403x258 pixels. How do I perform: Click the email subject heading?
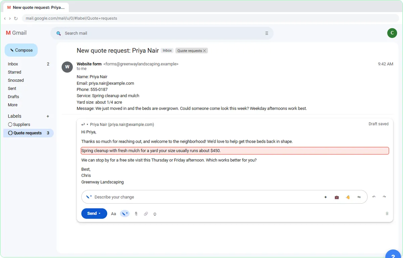point(118,51)
